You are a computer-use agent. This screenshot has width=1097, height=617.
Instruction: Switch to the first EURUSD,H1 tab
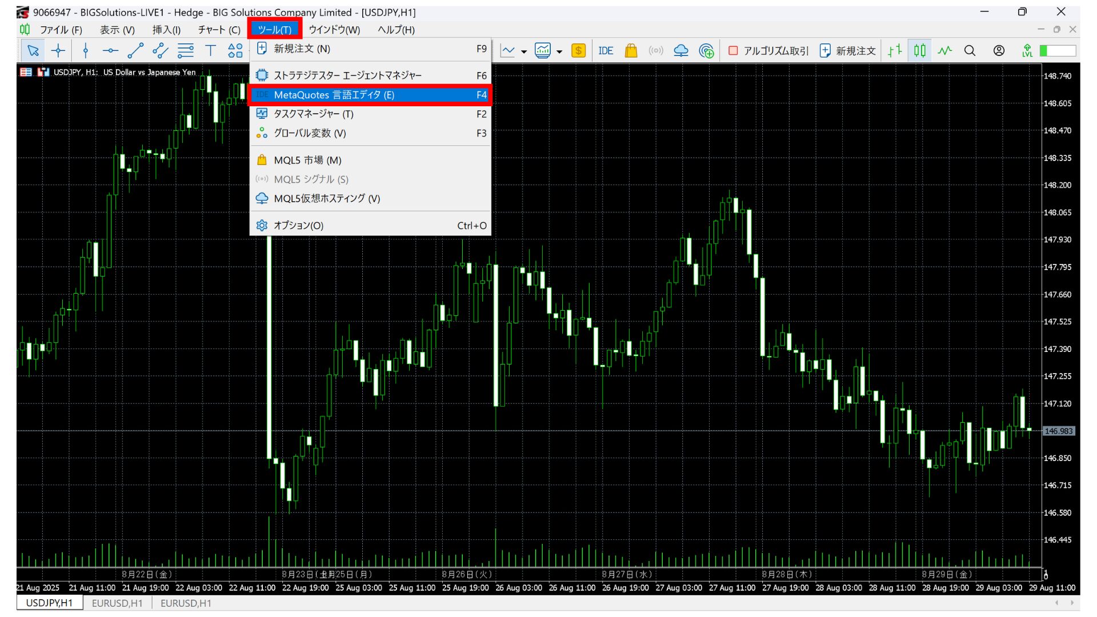117,603
